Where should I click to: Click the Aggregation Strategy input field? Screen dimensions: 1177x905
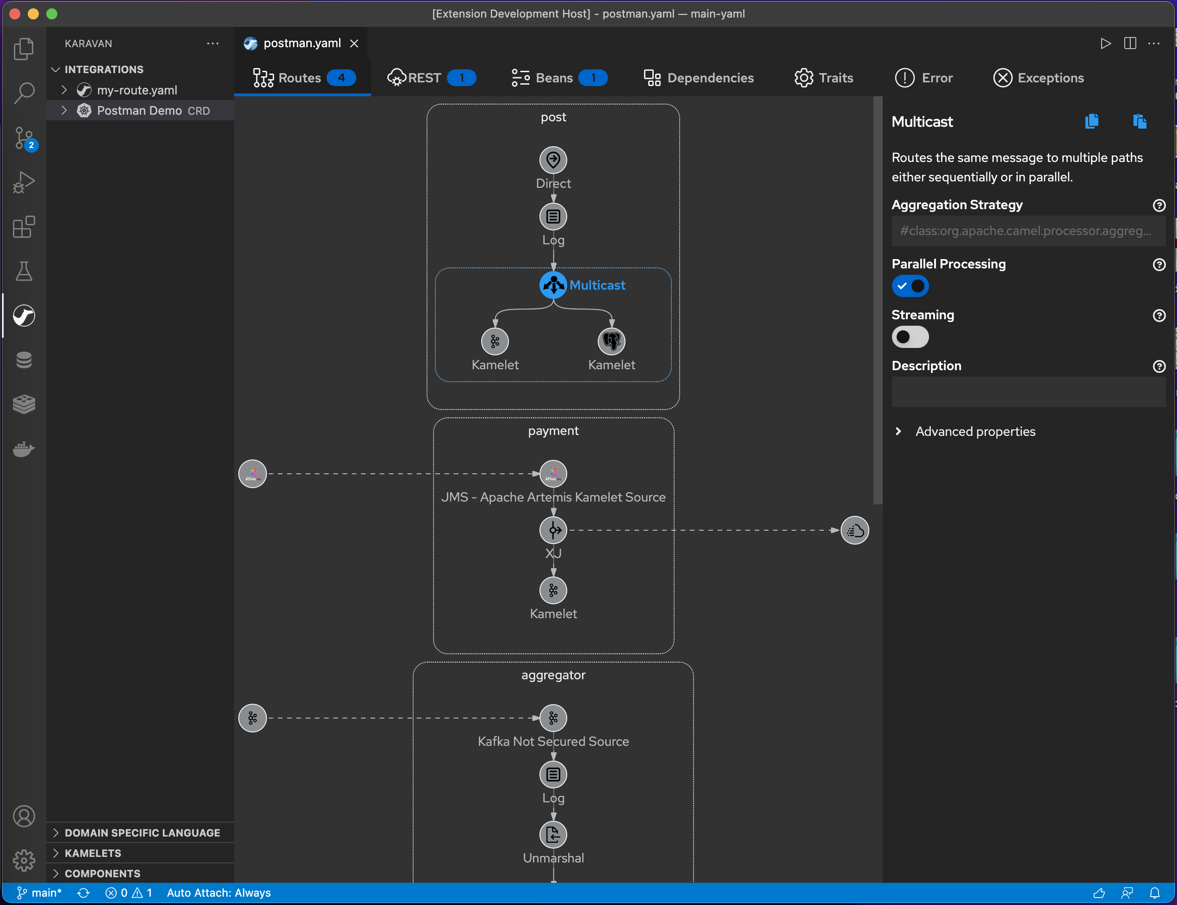click(1028, 230)
